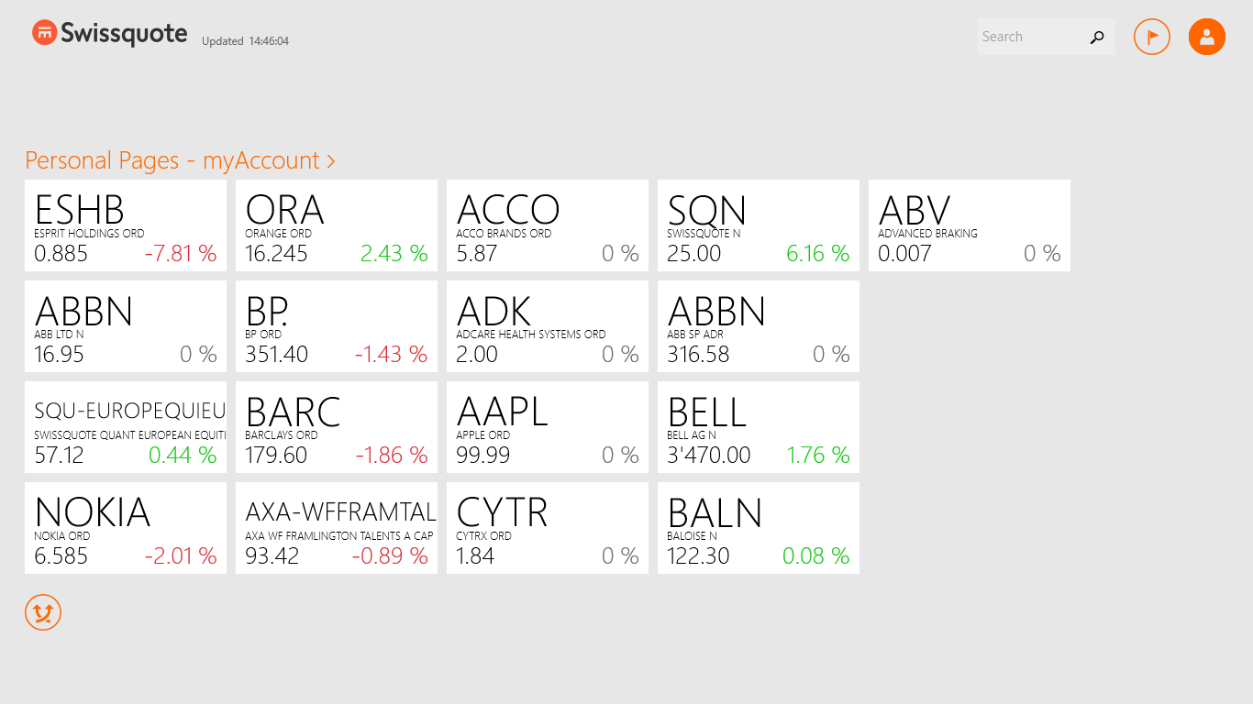Screen dimensions: 1253x704
Task: Click the NOKIA ORD tile
Action: (126, 528)
